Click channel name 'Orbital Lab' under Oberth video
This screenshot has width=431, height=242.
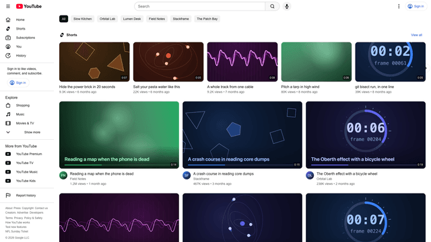[x=325, y=179]
